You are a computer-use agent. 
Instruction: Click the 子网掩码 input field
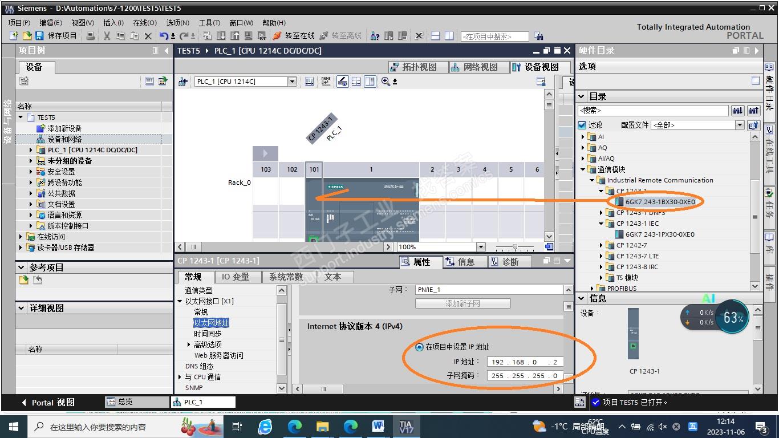point(525,376)
